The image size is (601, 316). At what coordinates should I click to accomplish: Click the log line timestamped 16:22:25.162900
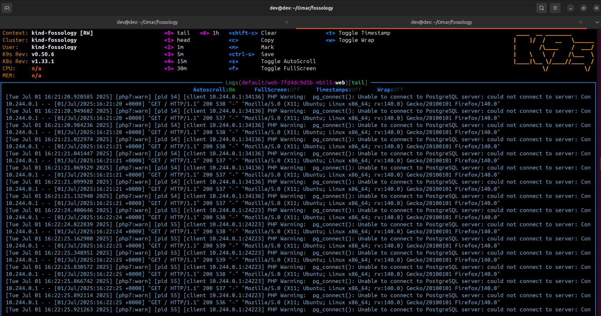point(298,239)
